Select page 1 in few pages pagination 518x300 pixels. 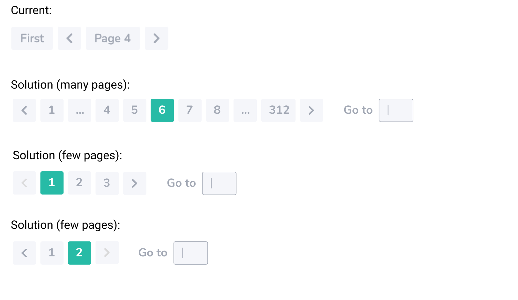click(x=52, y=183)
